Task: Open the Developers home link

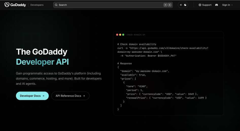Action: coord(37,5)
